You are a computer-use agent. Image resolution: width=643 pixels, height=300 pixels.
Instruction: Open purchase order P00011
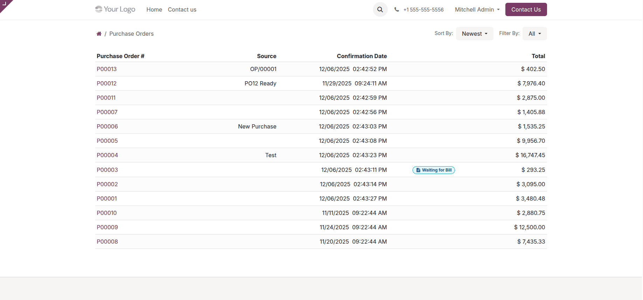tap(106, 98)
